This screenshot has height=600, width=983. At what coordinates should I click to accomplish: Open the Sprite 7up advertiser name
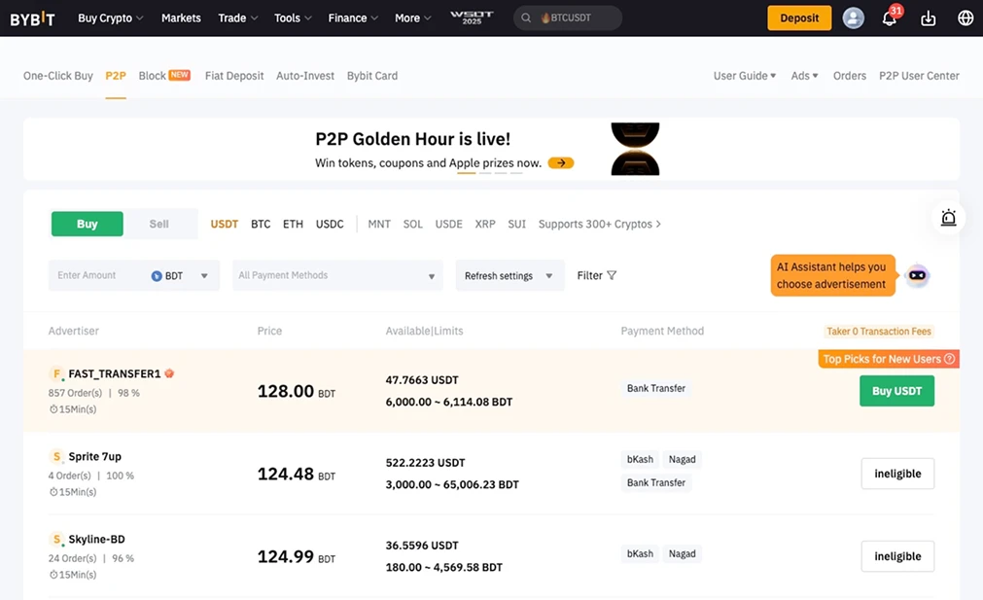pyautogui.click(x=94, y=456)
